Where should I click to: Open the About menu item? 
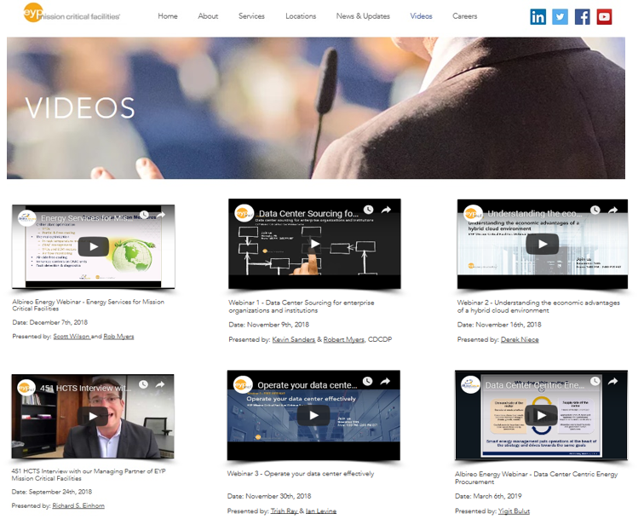click(x=208, y=16)
